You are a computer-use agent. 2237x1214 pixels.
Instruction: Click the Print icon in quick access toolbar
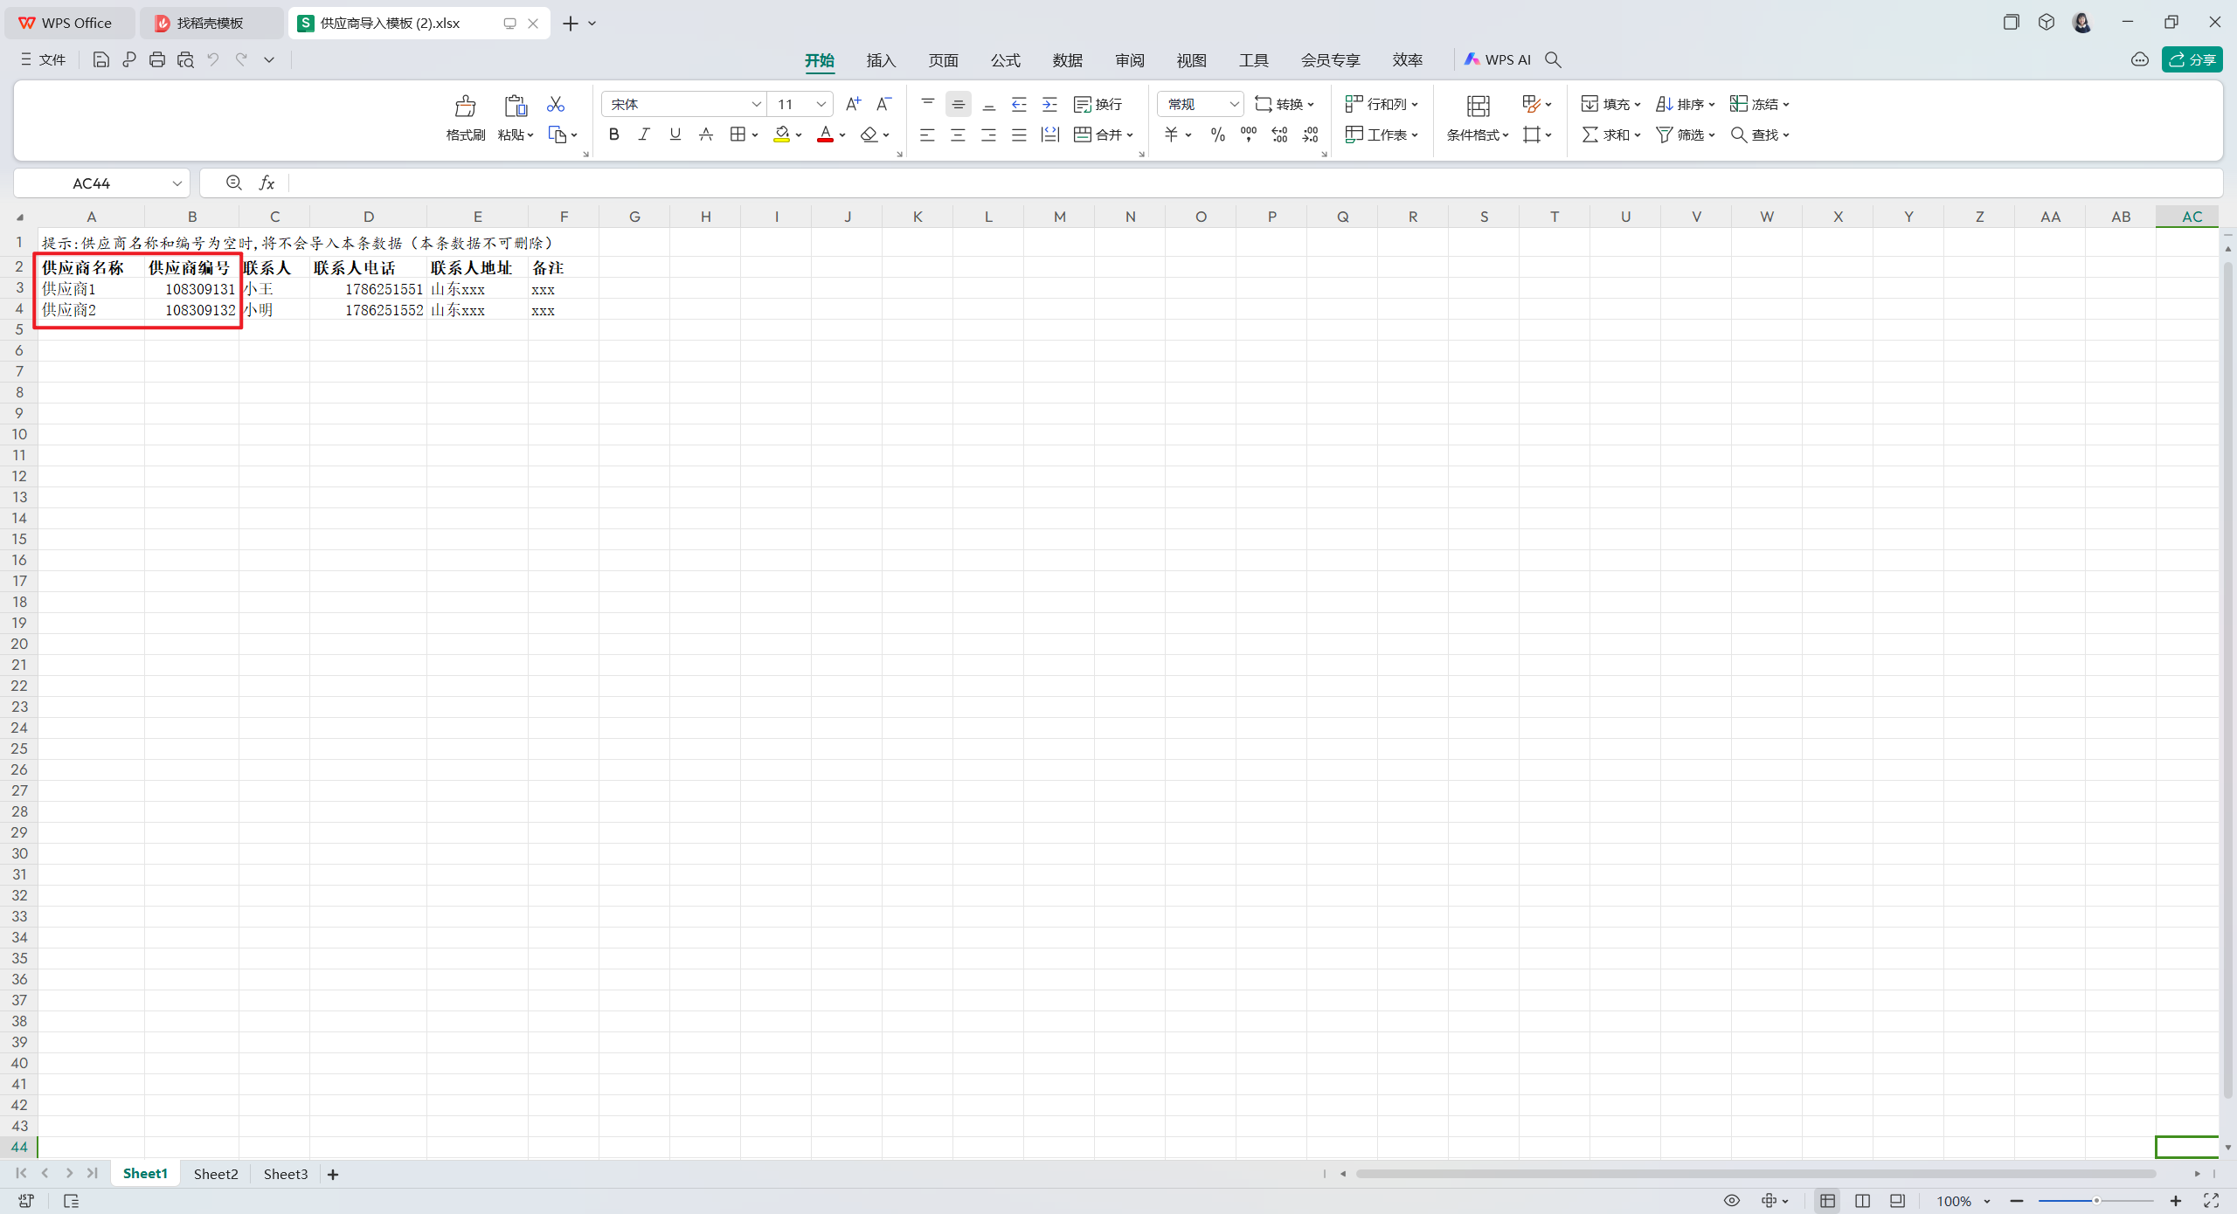pos(157,59)
